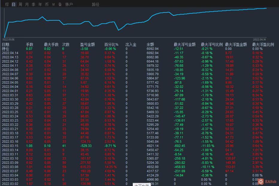This screenshot has width=279, height=186.
Task: Open the 季 quarterly tab
Action: [34, 4]
